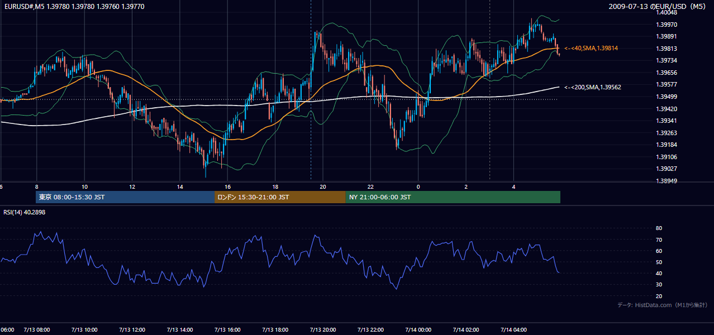Click RSI scale value 50
Viewport: 714px width, 335px height.
point(659,262)
